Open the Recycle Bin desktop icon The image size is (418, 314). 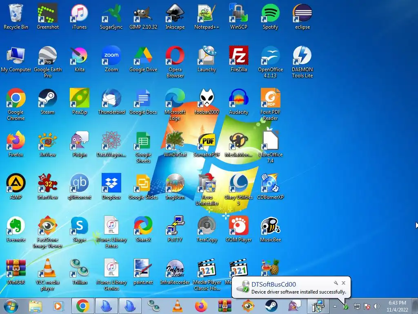pos(16,16)
